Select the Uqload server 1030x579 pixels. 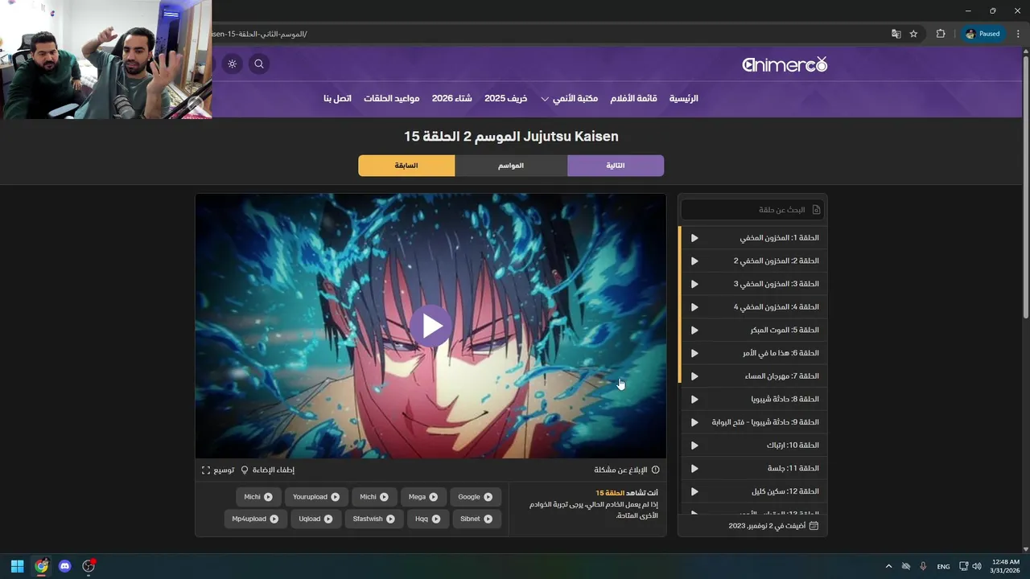[x=315, y=519]
